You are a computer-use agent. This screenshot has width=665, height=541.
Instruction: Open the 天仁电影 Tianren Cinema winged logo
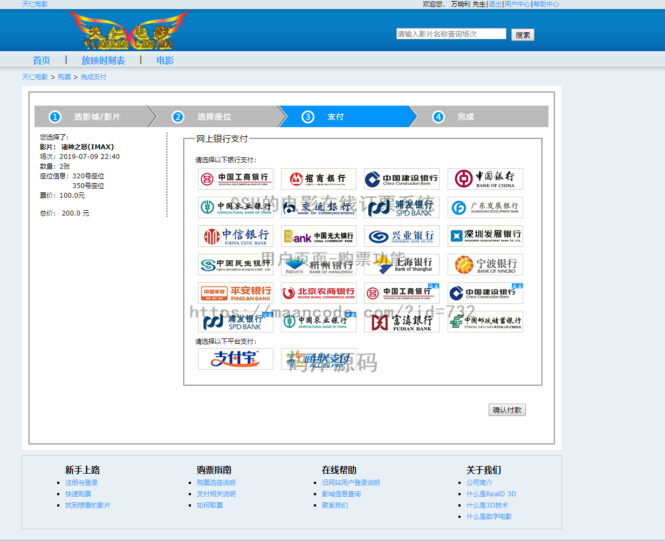(x=128, y=31)
